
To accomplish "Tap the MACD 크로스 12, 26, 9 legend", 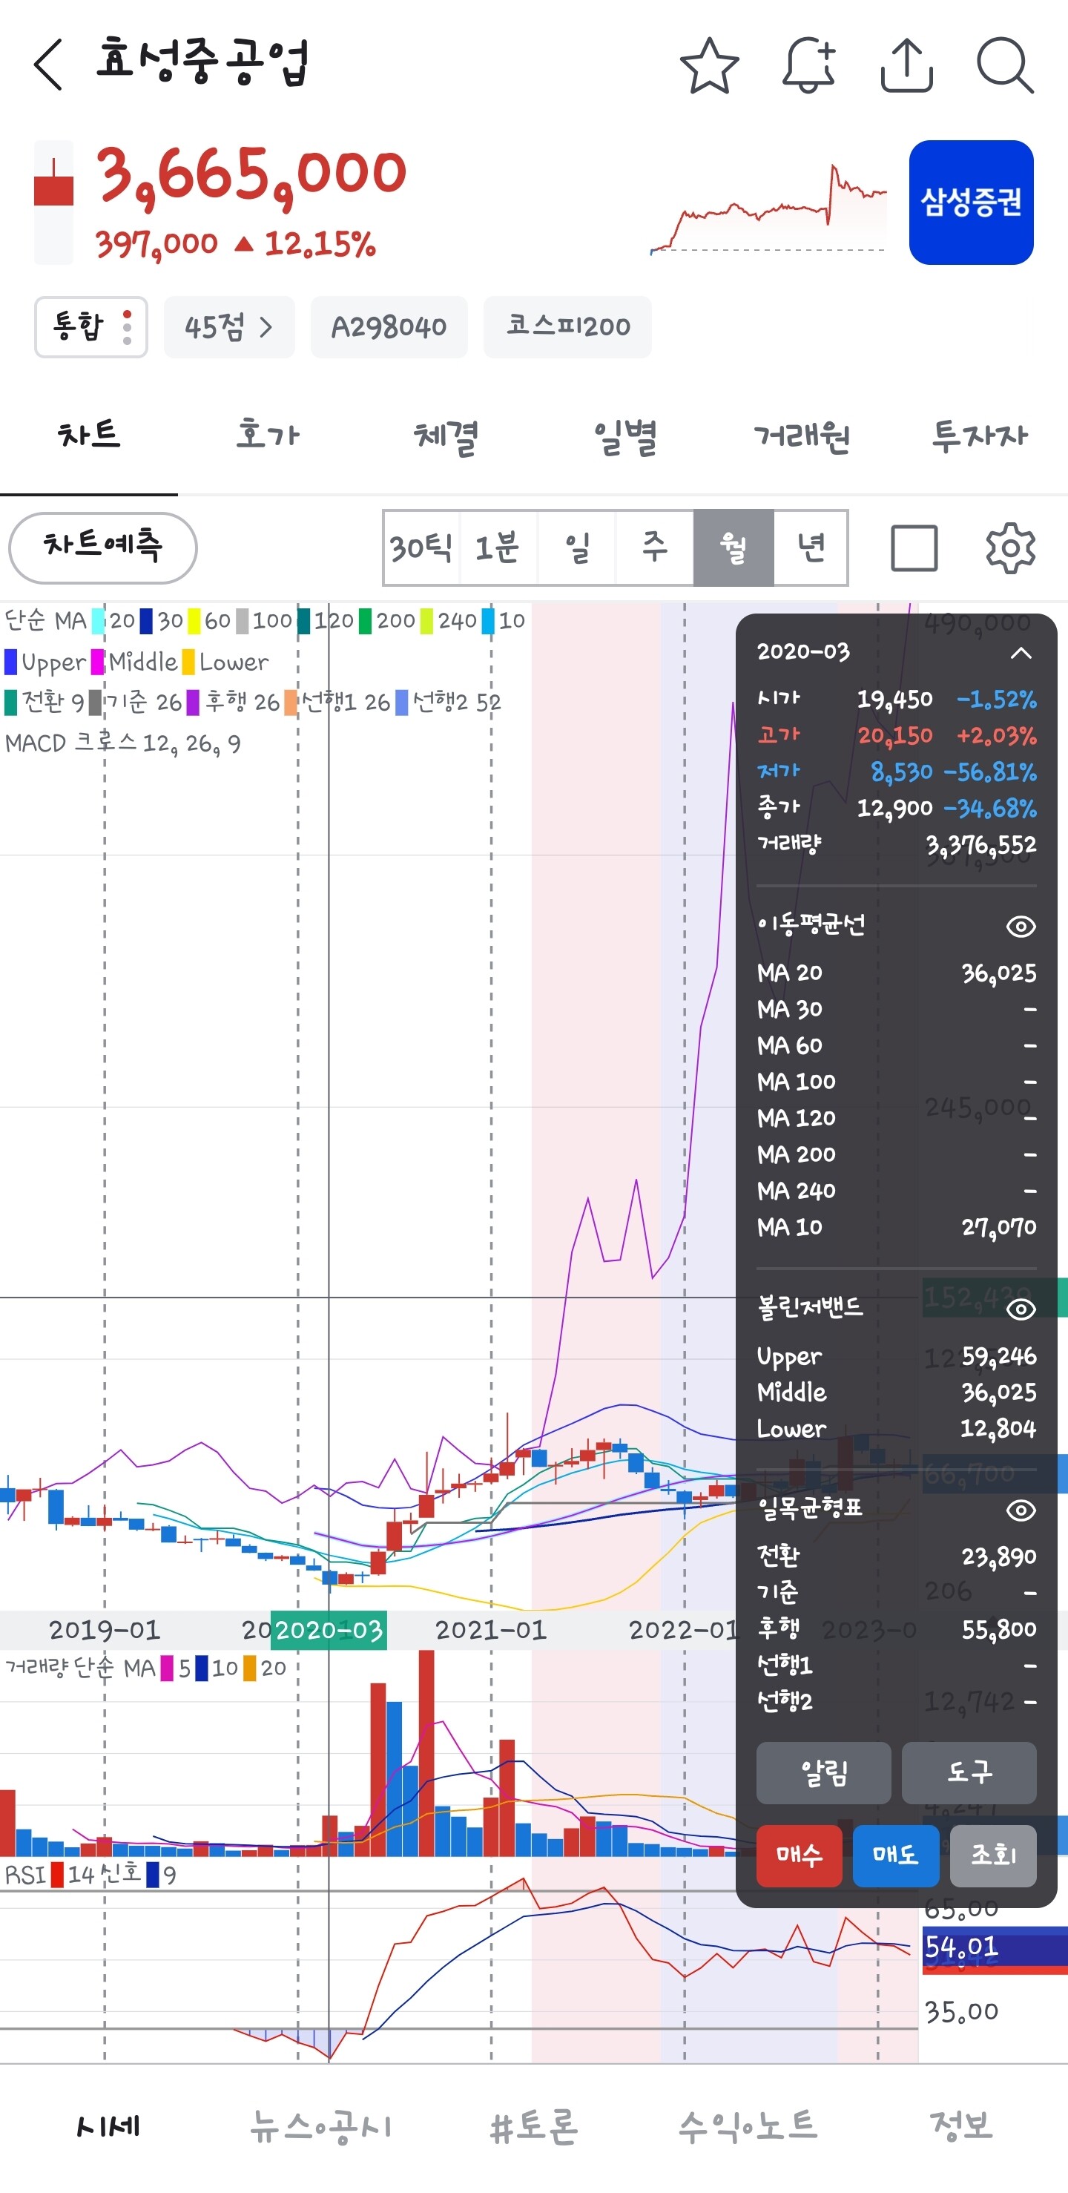I will (123, 743).
